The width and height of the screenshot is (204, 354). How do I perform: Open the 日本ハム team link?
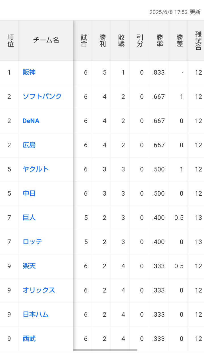pyautogui.click(x=36, y=314)
